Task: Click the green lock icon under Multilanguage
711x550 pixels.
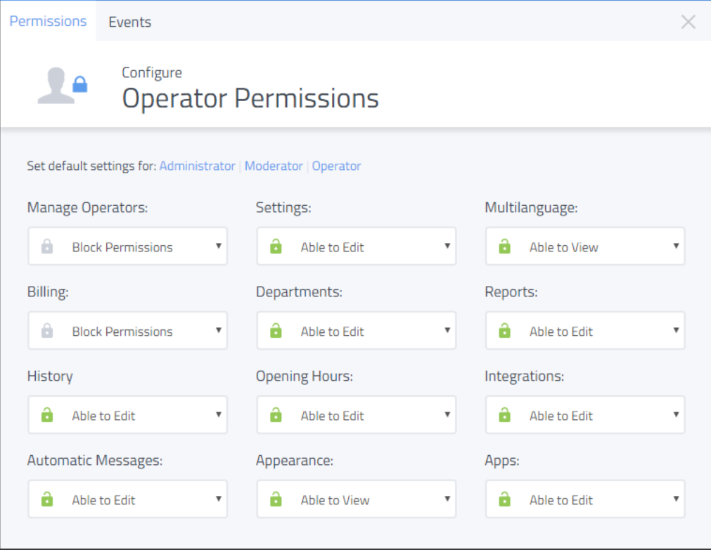Action: point(504,247)
